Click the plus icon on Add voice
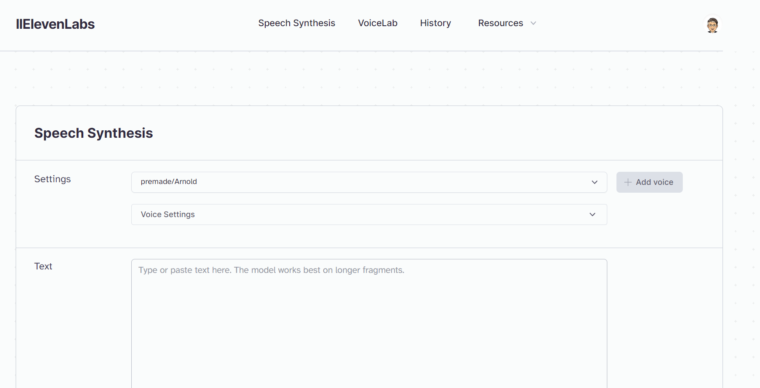This screenshot has height=388, width=760. click(x=628, y=182)
